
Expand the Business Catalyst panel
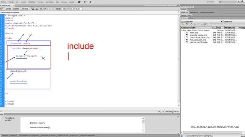click(x=186, y=15)
